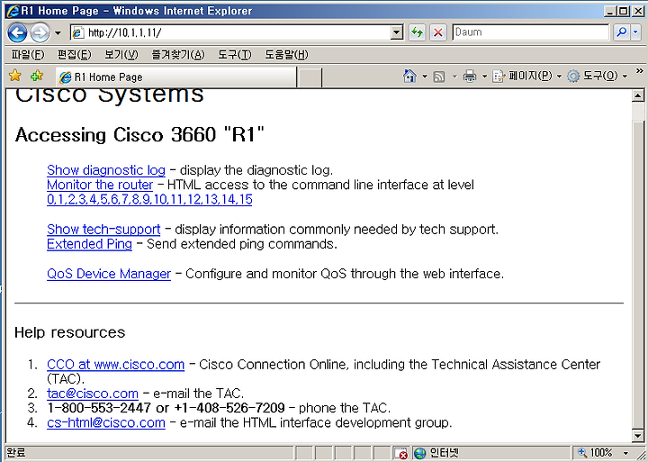Click the phone number 1-800-553-2447 text
This screenshot has height=462, width=648.
pos(99,408)
